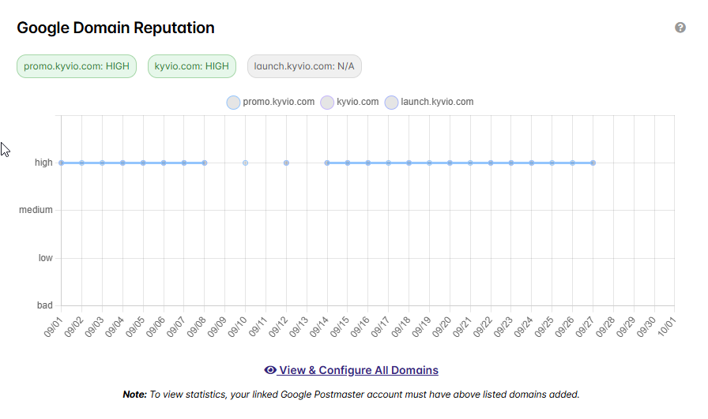
Task: Toggle kyvio.com legend series
Action: coord(349,102)
